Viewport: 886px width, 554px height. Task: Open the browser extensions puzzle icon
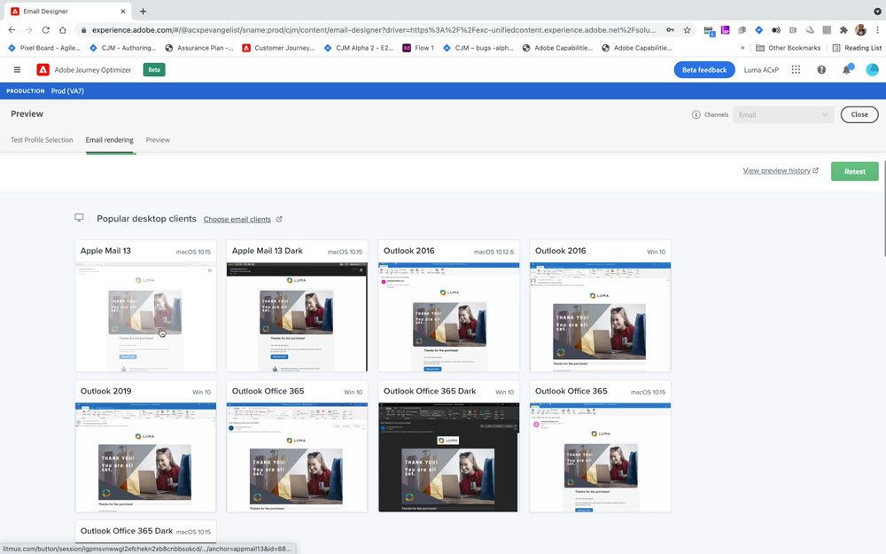[843, 30]
